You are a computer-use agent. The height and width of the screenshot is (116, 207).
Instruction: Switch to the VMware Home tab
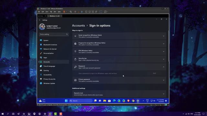click(42, 16)
